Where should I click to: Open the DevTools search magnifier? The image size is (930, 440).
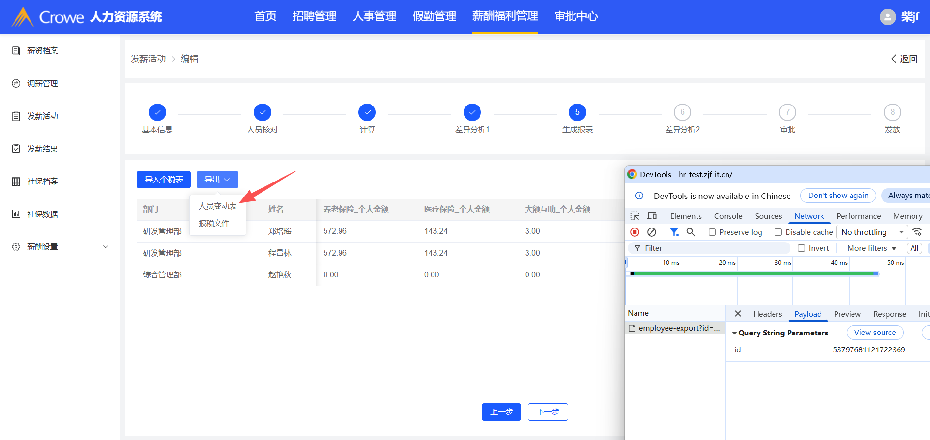coord(691,232)
